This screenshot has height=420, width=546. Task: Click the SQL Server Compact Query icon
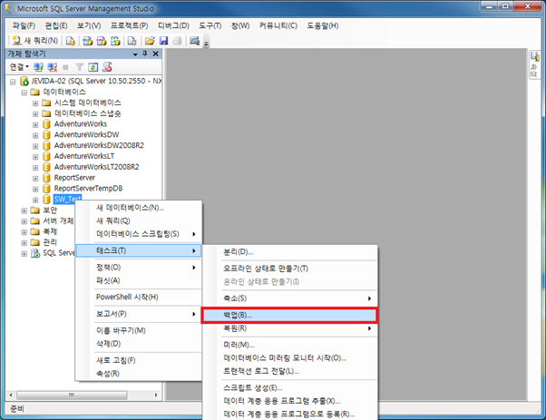(x=132, y=41)
